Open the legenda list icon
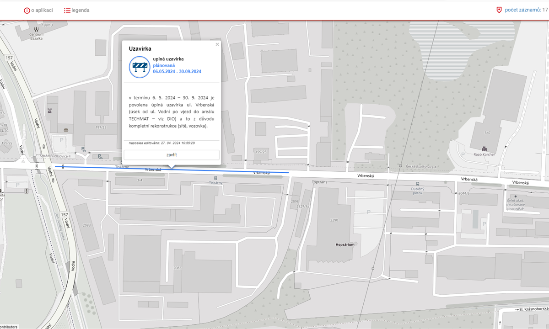Image resolution: width=549 pixels, height=329 pixels. (67, 10)
